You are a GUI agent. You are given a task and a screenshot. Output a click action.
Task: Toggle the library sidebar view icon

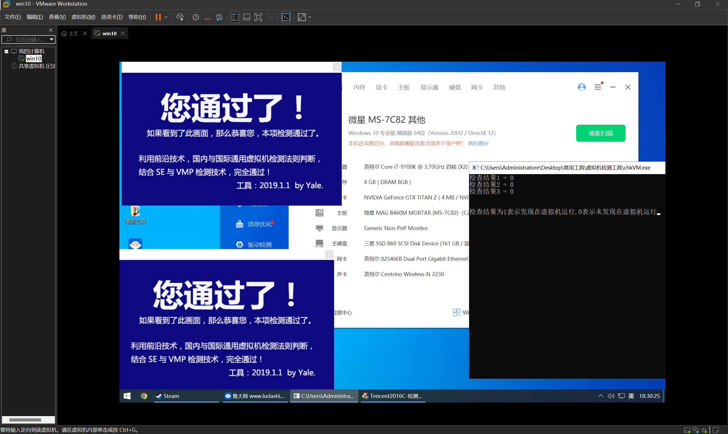tap(235, 17)
